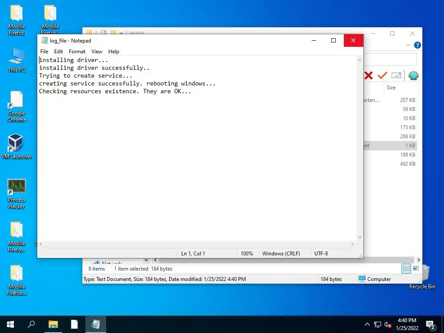444x333 pixels.
Task: Click the UTF-8 encoding status entry
Action: tap(321, 253)
